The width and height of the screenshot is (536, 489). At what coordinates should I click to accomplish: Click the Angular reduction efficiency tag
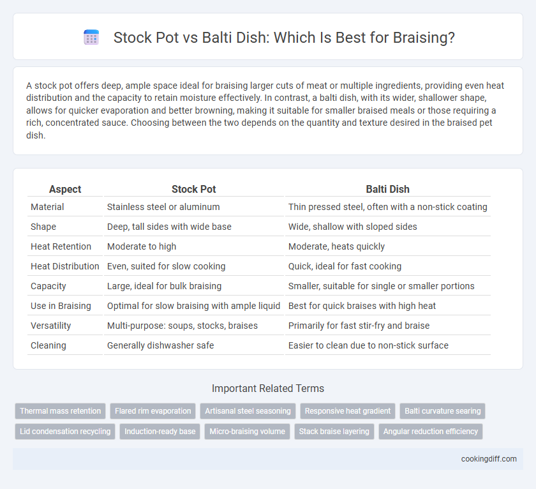pos(431,432)
